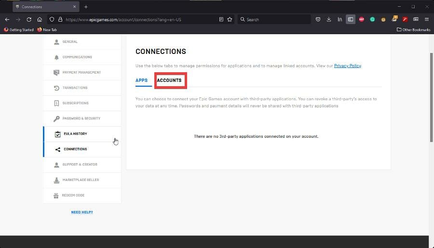Open the green Grammarly extension icon
This screenshot has height=248, width=434.
(x=372, y=19)
